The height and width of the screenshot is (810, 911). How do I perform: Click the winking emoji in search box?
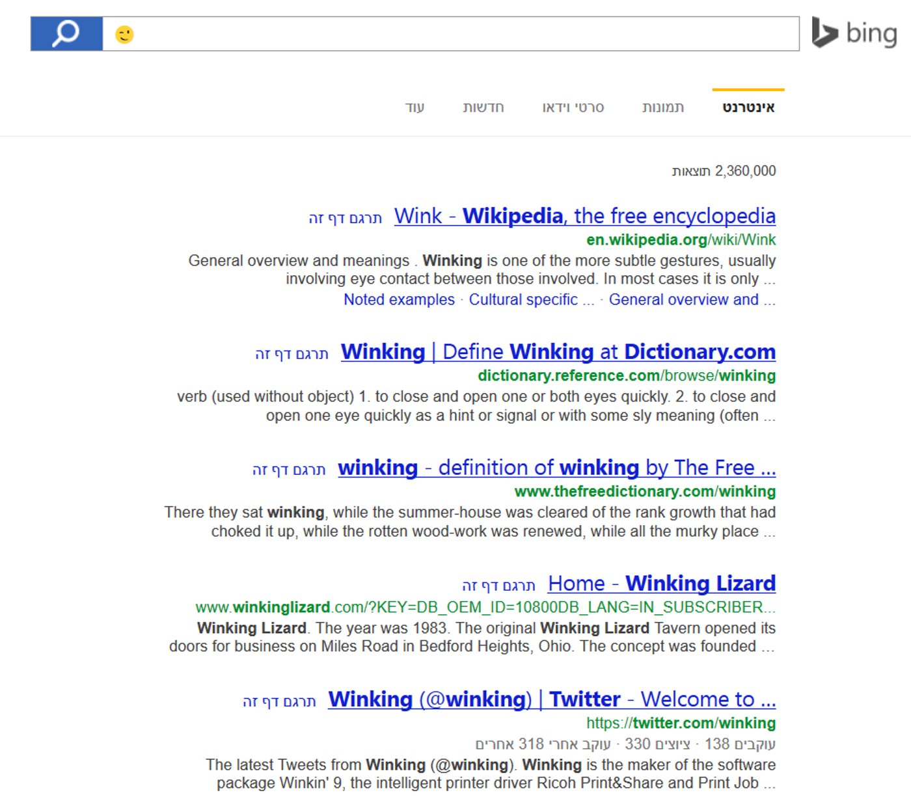[x=124, y=34]
